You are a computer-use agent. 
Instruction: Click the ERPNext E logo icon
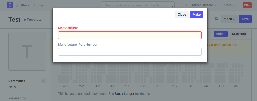pos(10,5)
